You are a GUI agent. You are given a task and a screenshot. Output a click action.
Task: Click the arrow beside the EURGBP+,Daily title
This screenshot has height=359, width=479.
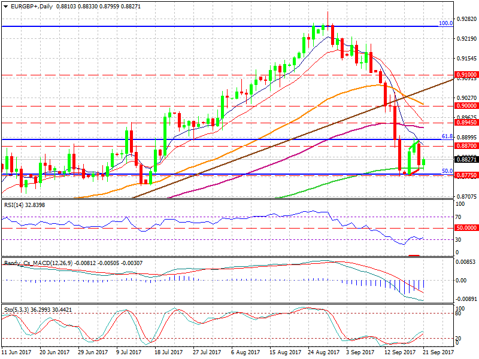point(5,6)
